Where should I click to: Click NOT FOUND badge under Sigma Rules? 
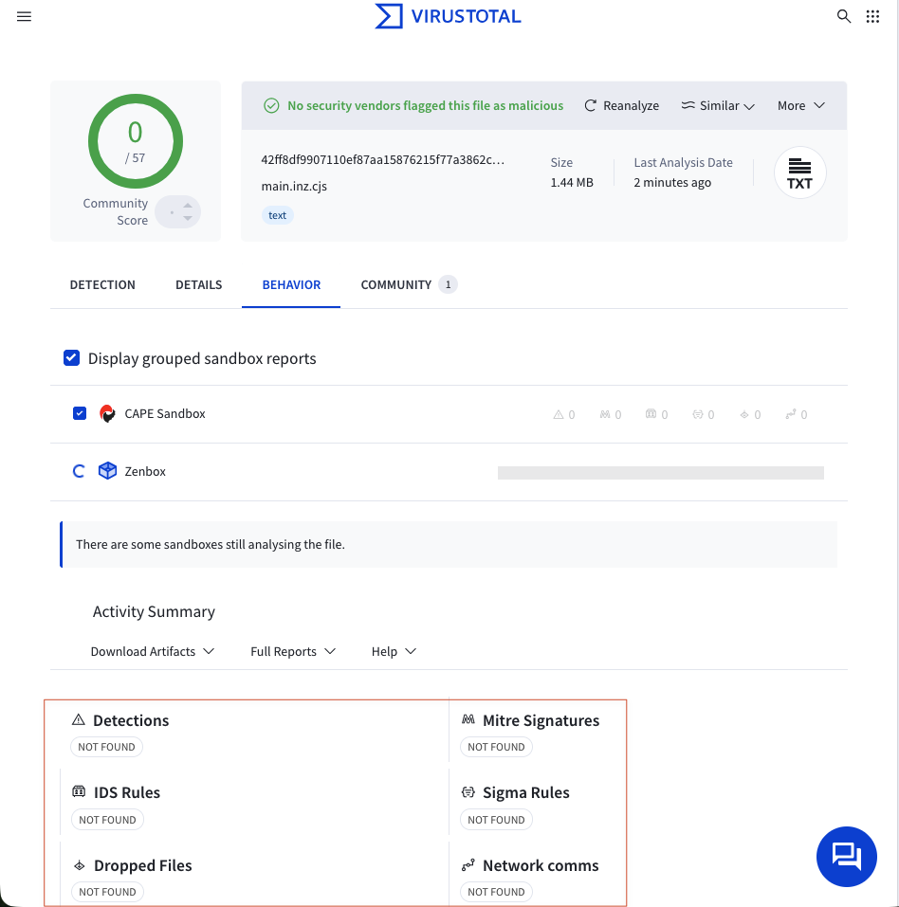tap(496, 820)
